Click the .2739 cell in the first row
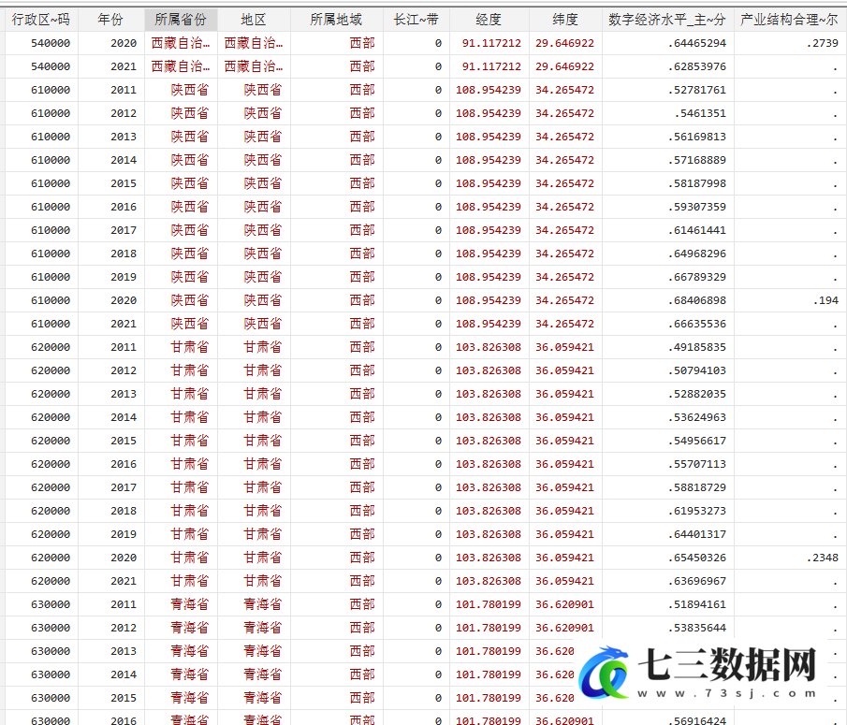The image size is (847, 725). click(x=823, y=43)
